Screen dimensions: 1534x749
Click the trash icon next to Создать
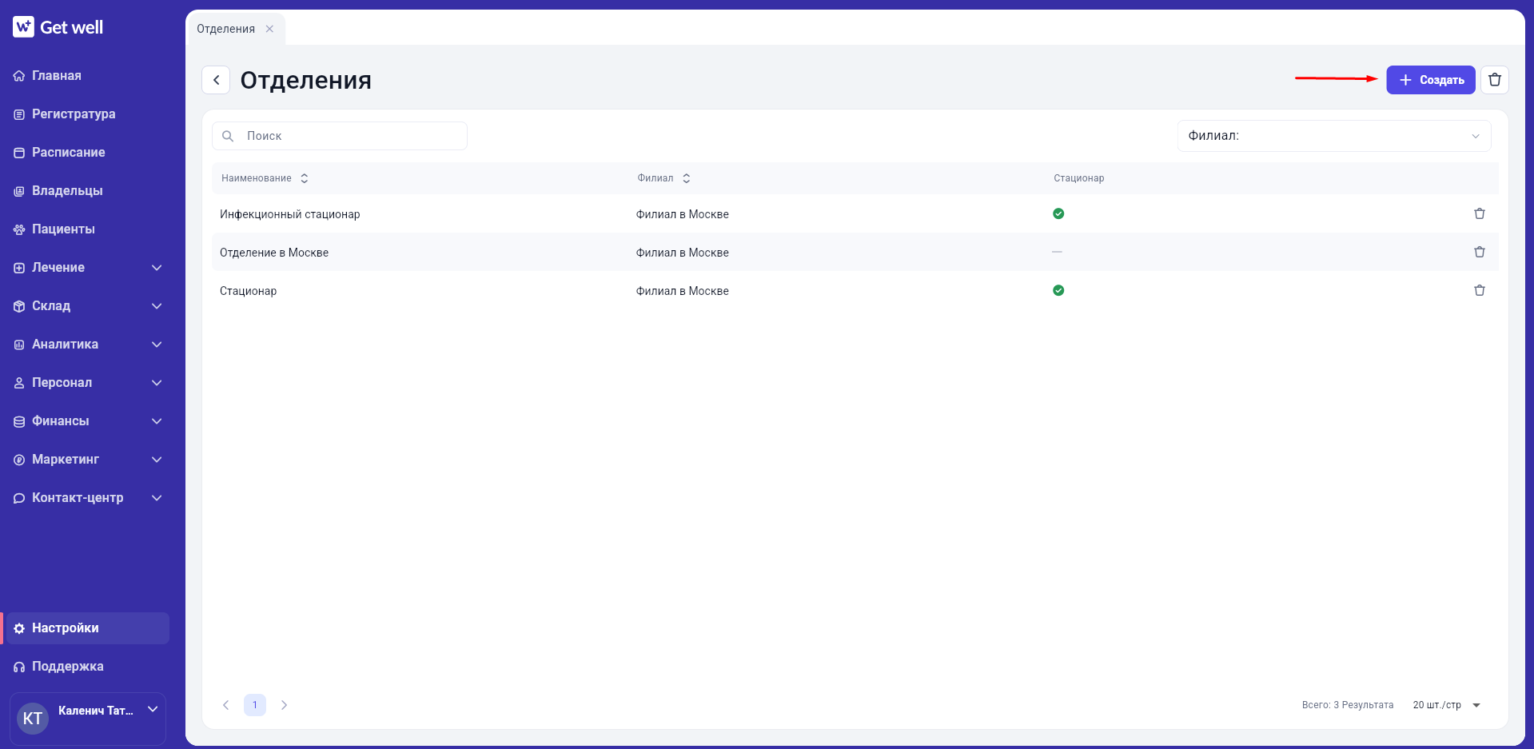pyautogui.click(x=1494, y=80)
